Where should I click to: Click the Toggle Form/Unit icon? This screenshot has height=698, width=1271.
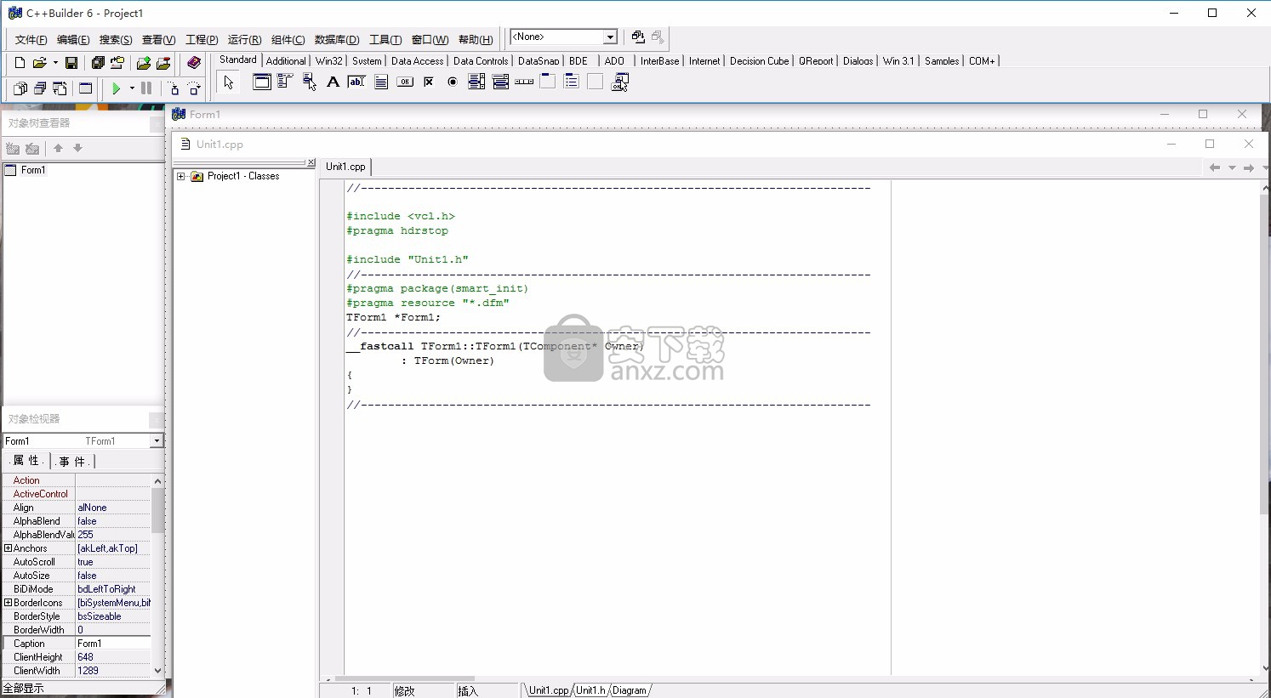pos(60,88)
